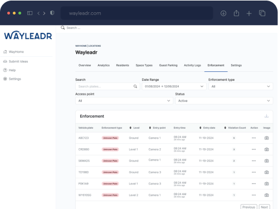This screenshot has height=209, width=278.
Task: Go forward with the browser forward arrow
Action: coord(44,13)
